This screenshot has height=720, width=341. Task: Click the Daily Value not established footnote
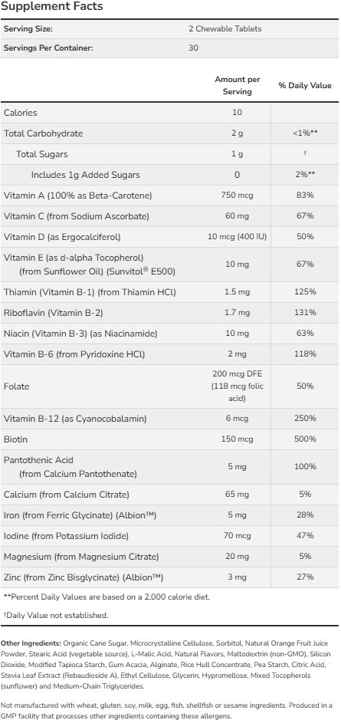tap(56, 615)
